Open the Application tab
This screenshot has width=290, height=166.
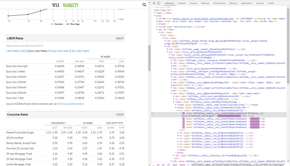click(x=246, y=3)
